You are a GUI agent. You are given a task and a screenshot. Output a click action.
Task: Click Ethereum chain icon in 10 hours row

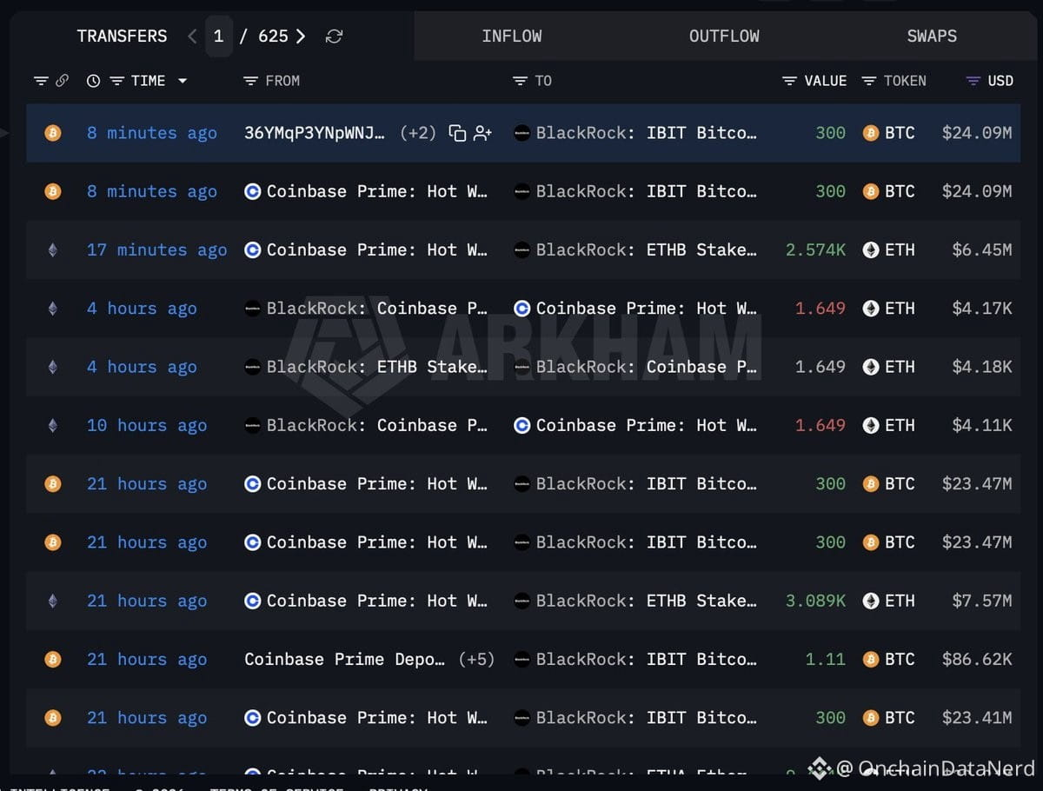[x=53, y=426]
